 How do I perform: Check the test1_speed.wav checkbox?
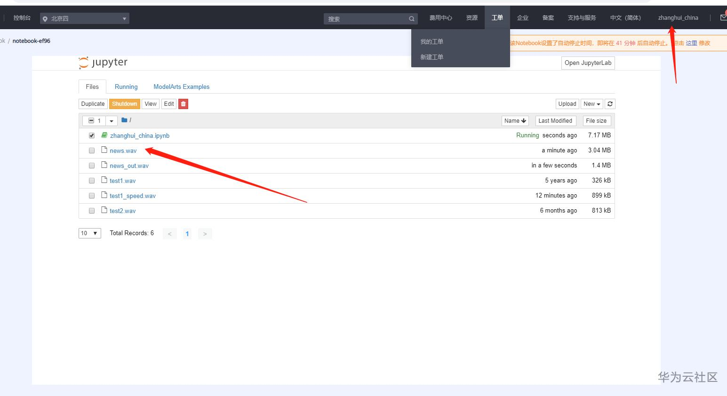click(92, 196)
